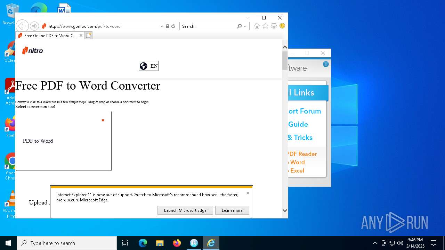This screenshot has width=445, height=250.
Task: Launch Microsoft Edge from the taskbar
Action: 143,243
